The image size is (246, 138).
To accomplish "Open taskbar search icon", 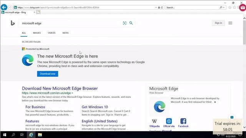I will pyautogui.click(x=13, y=135).
